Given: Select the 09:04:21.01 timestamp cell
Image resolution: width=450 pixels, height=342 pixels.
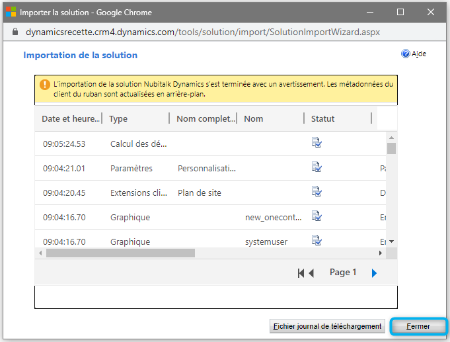Looking at the screenshot, I should (x=64, y=169).
